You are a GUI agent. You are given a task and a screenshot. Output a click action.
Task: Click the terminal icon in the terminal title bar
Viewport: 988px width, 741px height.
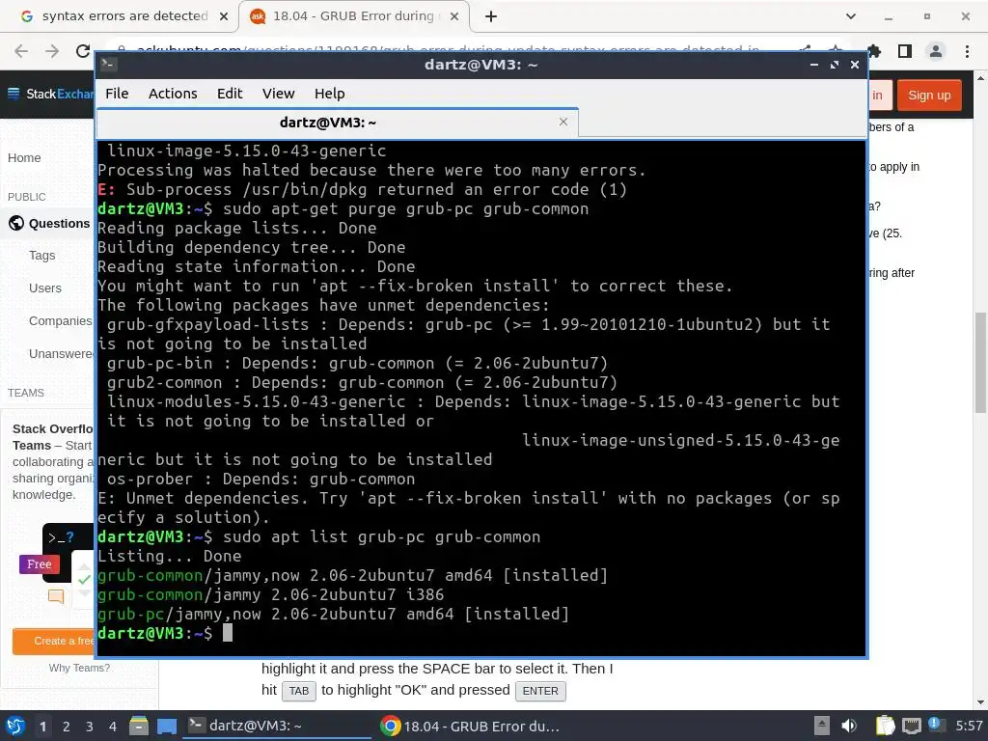108,64
